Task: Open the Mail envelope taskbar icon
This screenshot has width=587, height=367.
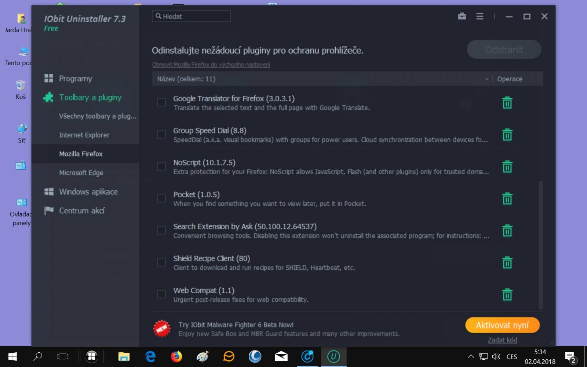Action: pos(281,356)
